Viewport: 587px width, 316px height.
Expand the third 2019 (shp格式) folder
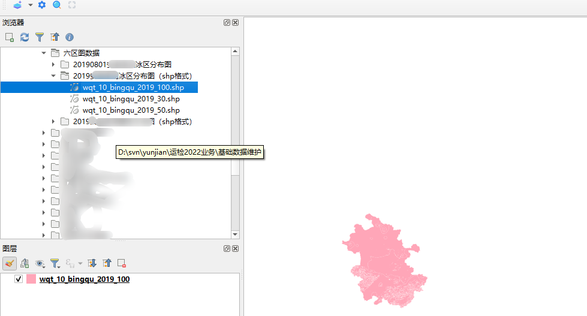53,121
